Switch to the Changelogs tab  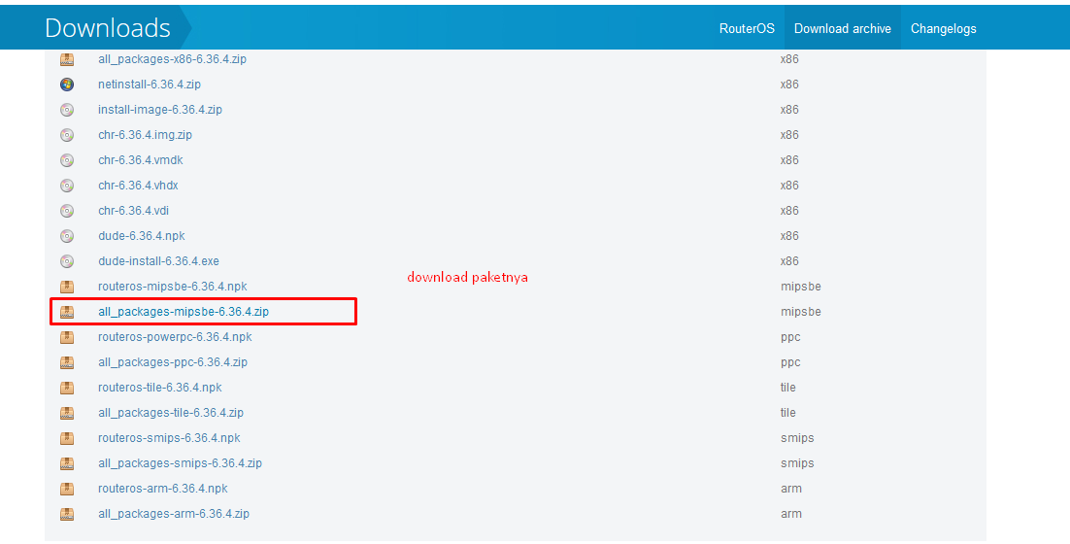pyautogui.click(x=943, y=29)
